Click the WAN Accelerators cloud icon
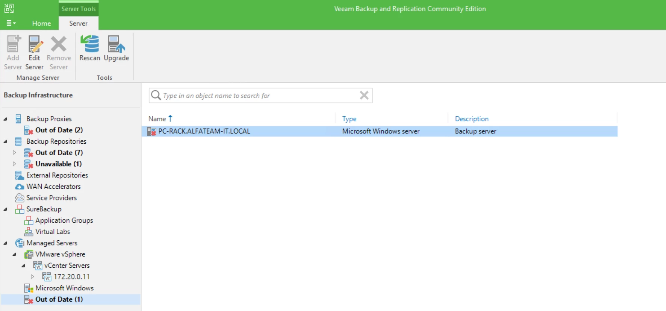The image size is (666, 311). [20, 187]
